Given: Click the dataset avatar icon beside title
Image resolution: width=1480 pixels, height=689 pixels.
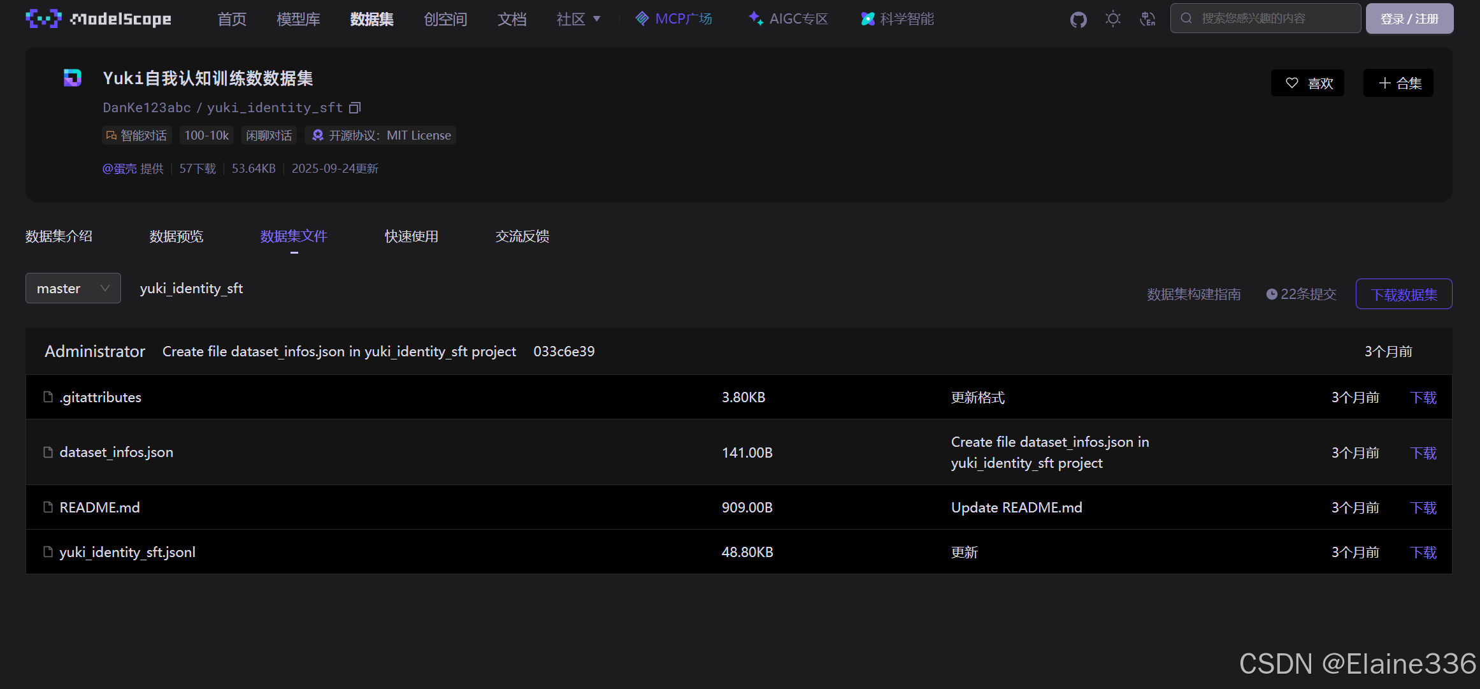Looking at the screenshot, I should pos(73,78).
